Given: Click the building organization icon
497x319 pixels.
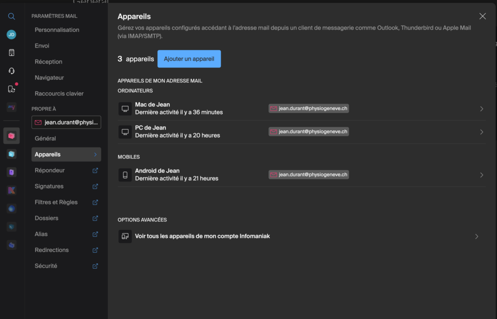Looking at the screenshot, I should pos(12,52).
